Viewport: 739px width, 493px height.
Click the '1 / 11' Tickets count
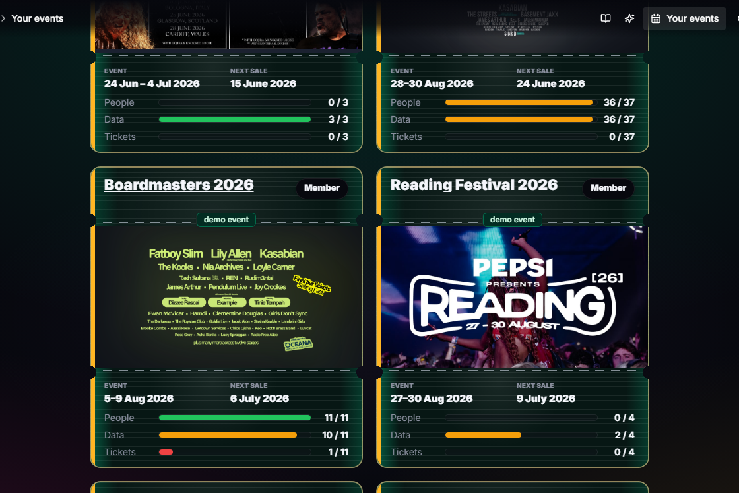click(338, 452)
